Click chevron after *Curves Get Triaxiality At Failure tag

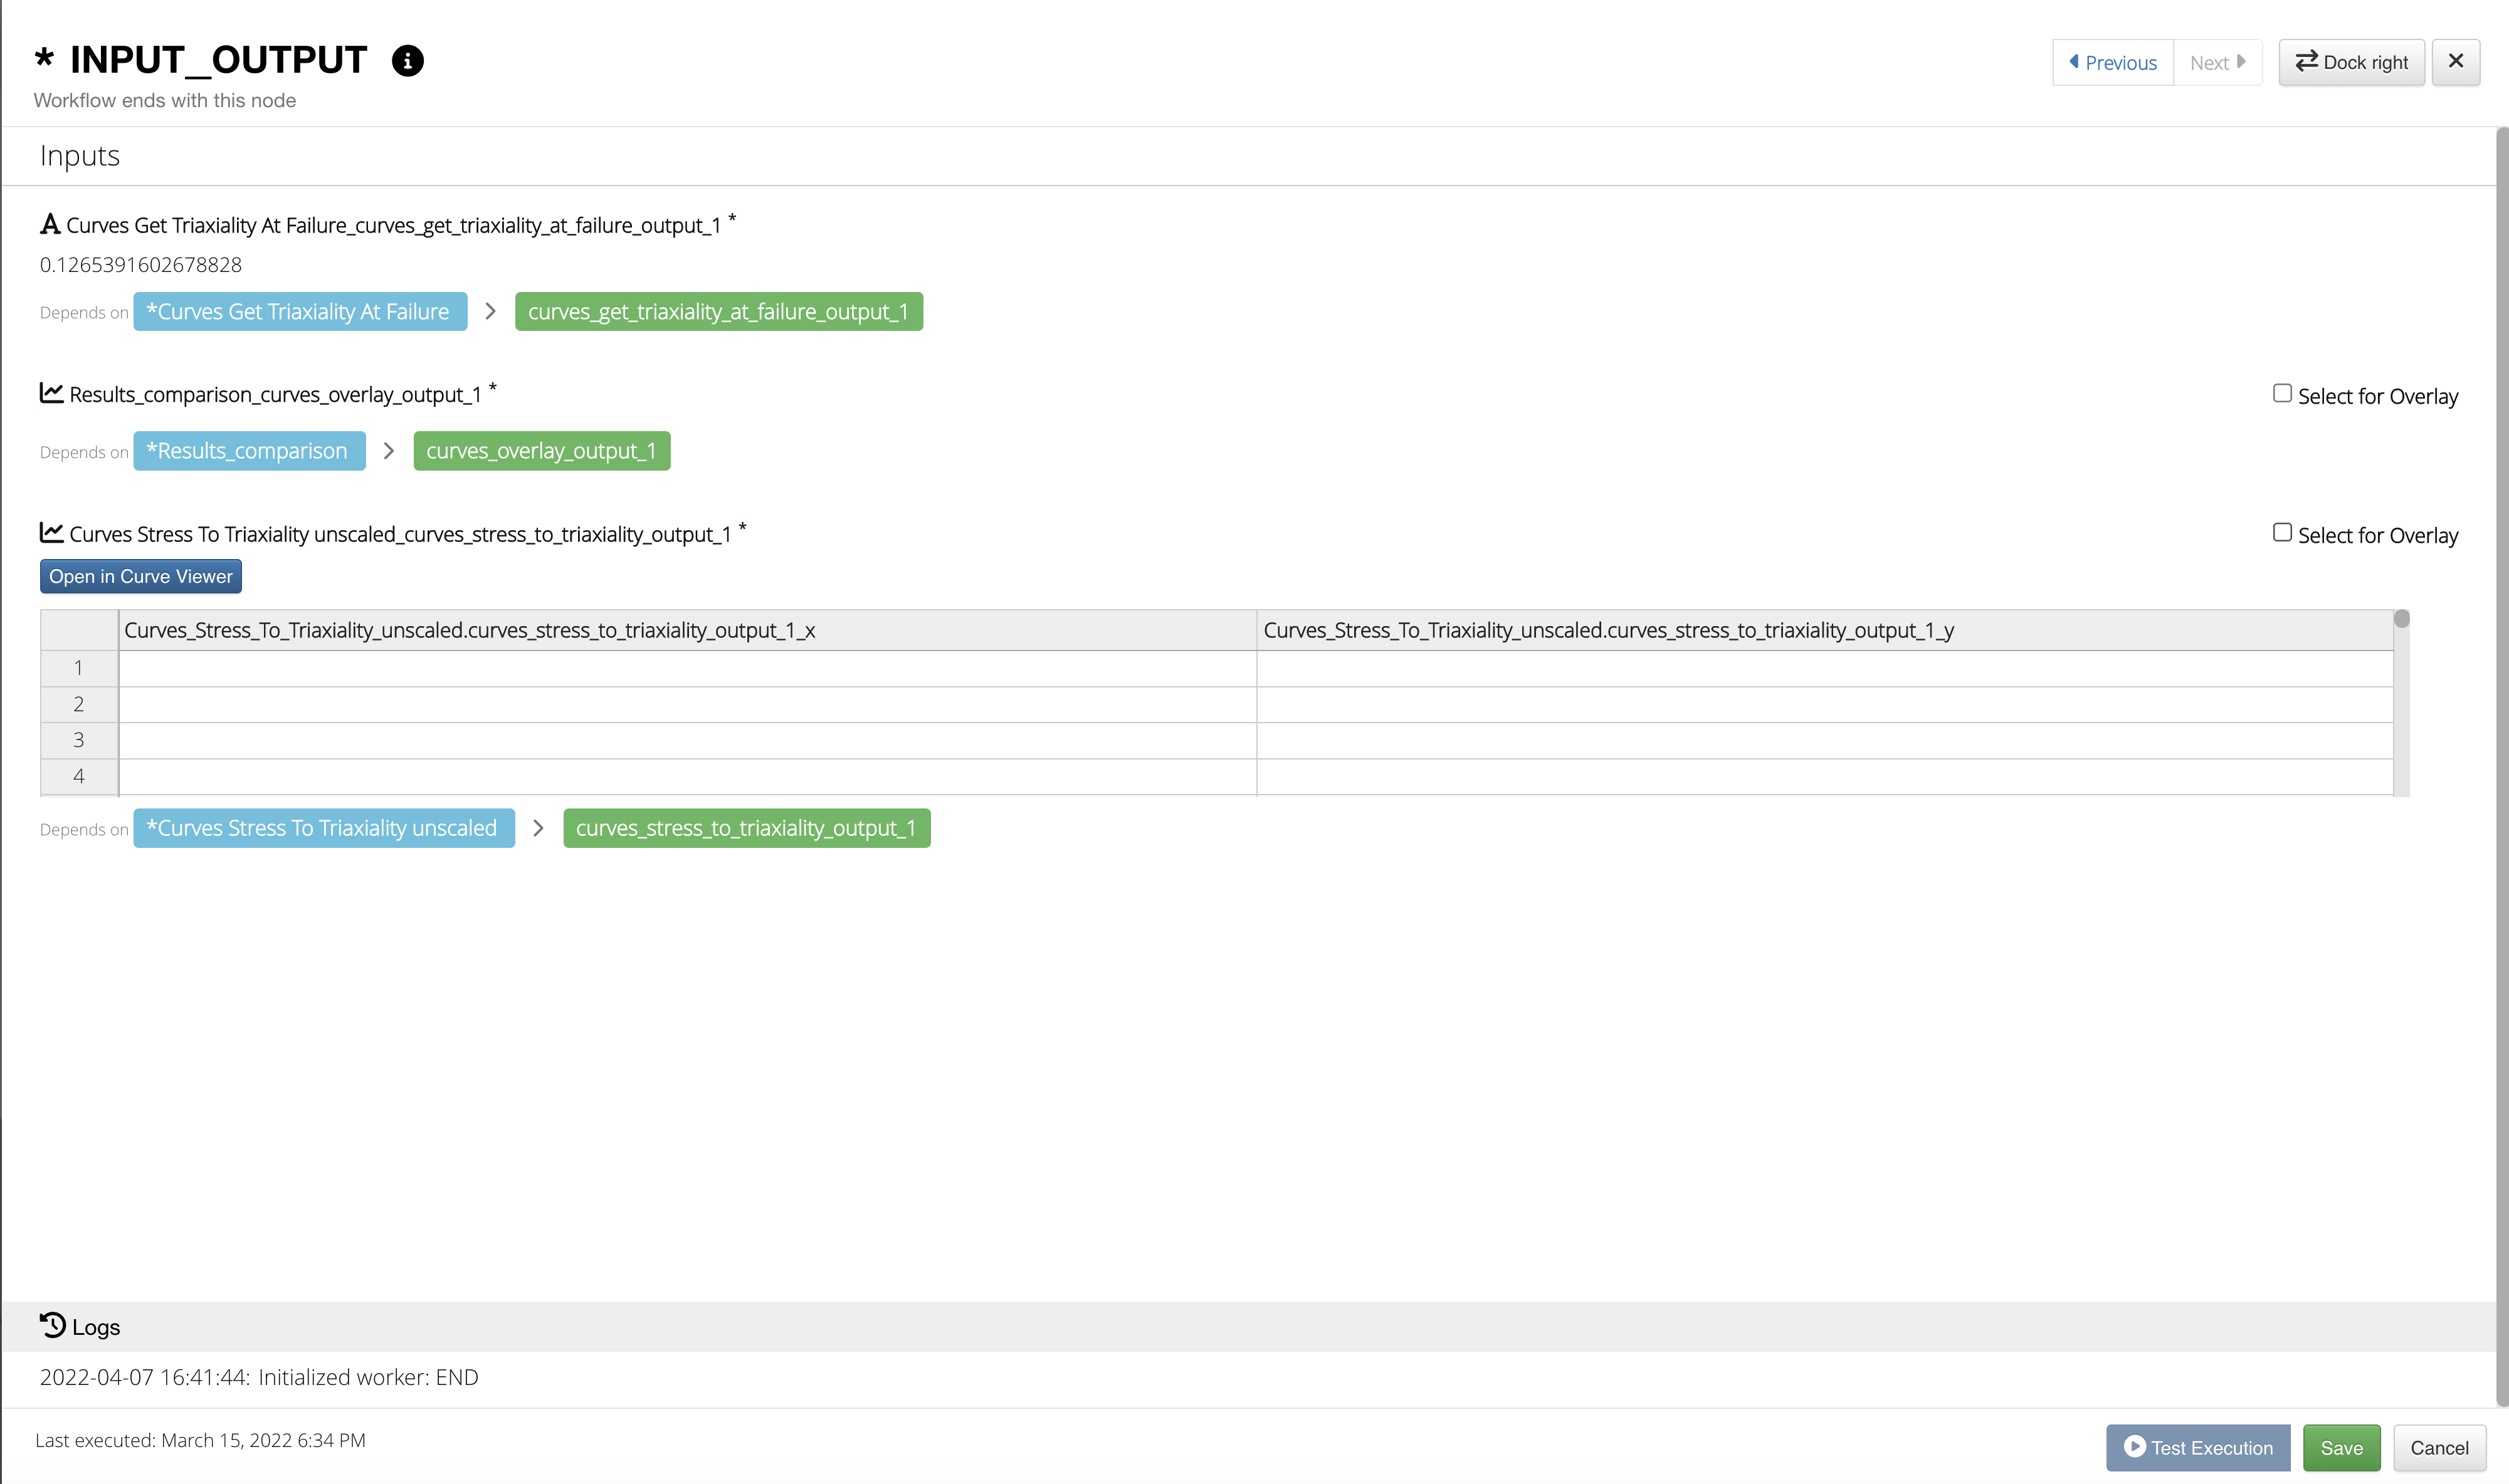point(490,312)
